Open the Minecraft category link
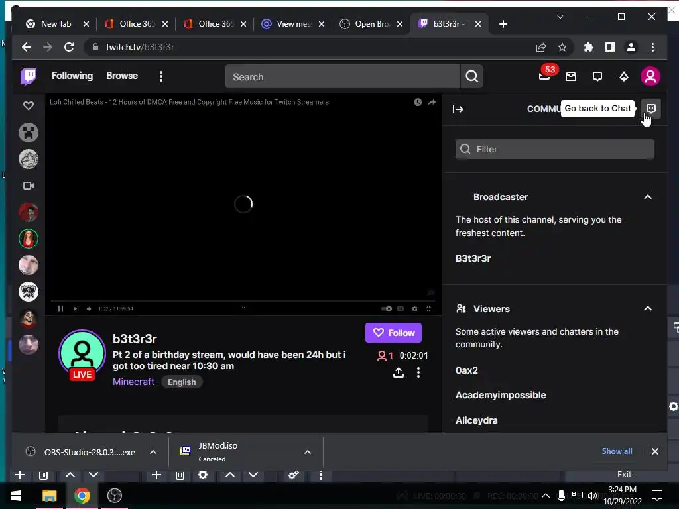The width and height of the screenshot is (679, 509). [x=133, y=382]
